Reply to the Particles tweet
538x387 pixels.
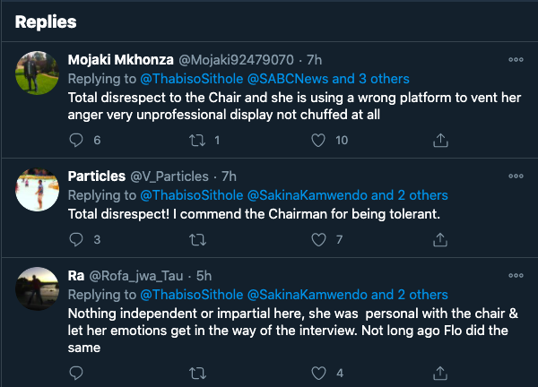pyautogui.click(x=76, y=240)
